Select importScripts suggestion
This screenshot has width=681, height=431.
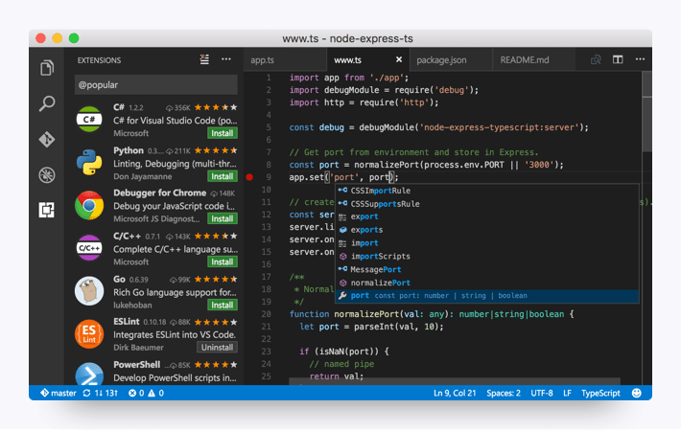487,257
